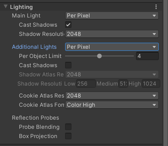This screenshot has width=168, height=146.
Task: Enable the Probe Blending checkbox
Action: point(68,127)
